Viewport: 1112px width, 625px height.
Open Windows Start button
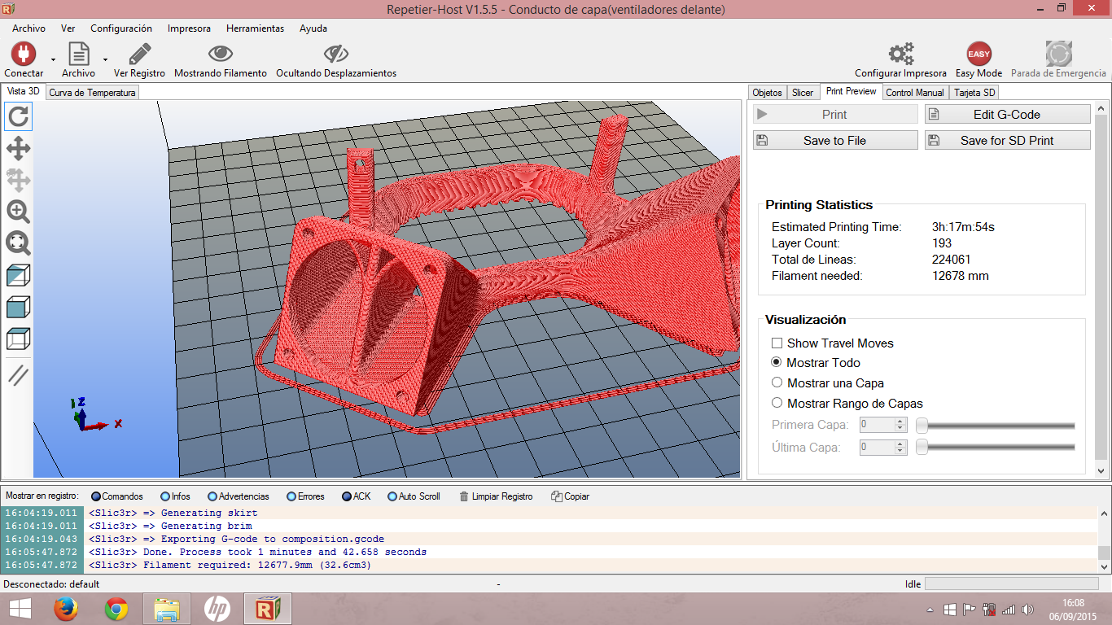[x=20, y=609]
